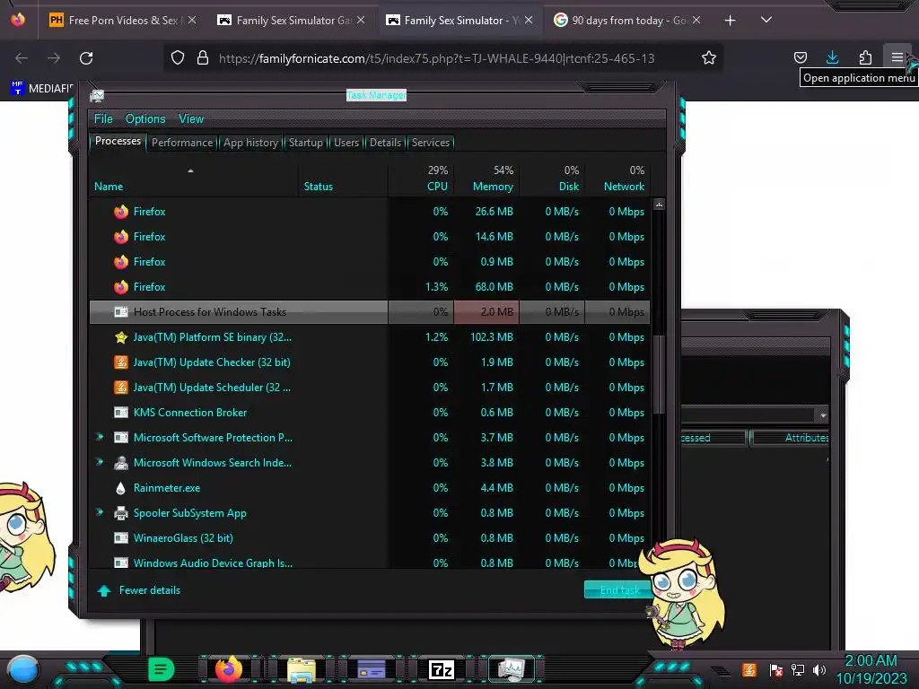Click the Windows Audio Device Graph row icon
This screenshot has height=689, width=919.
click(x=121, y=563)
